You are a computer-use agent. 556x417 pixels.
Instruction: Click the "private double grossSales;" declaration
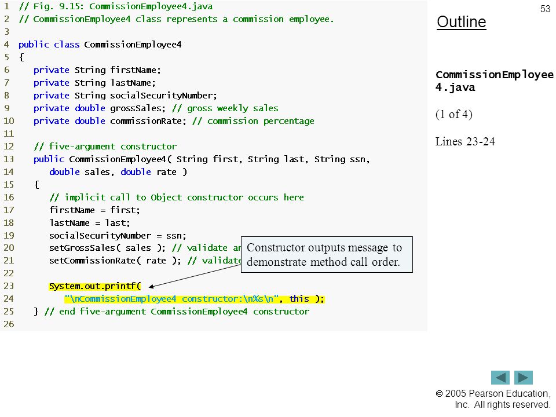click(100, 108)
